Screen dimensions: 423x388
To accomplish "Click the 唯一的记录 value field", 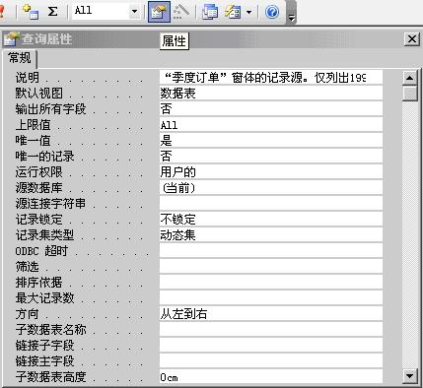I will pyautogui.click(x=271, y=157).
